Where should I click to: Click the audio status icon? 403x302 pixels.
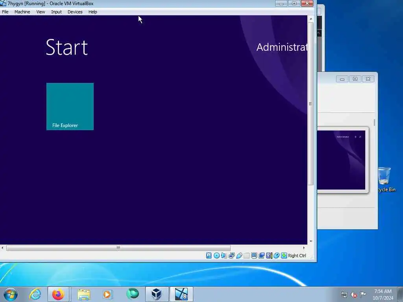point(224,256)
